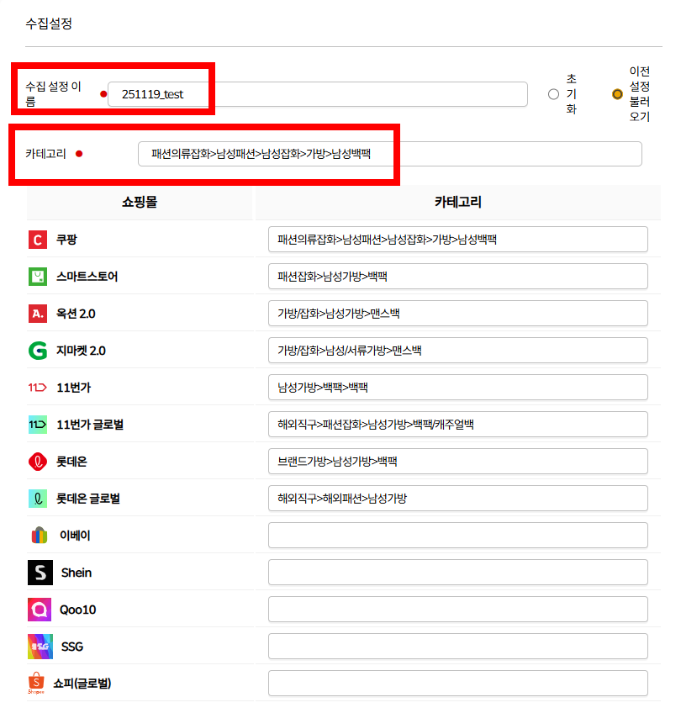This screenshot has height=713, width=681.
Task: Click the 수집 설정 이름 text field
Action: 317,94
